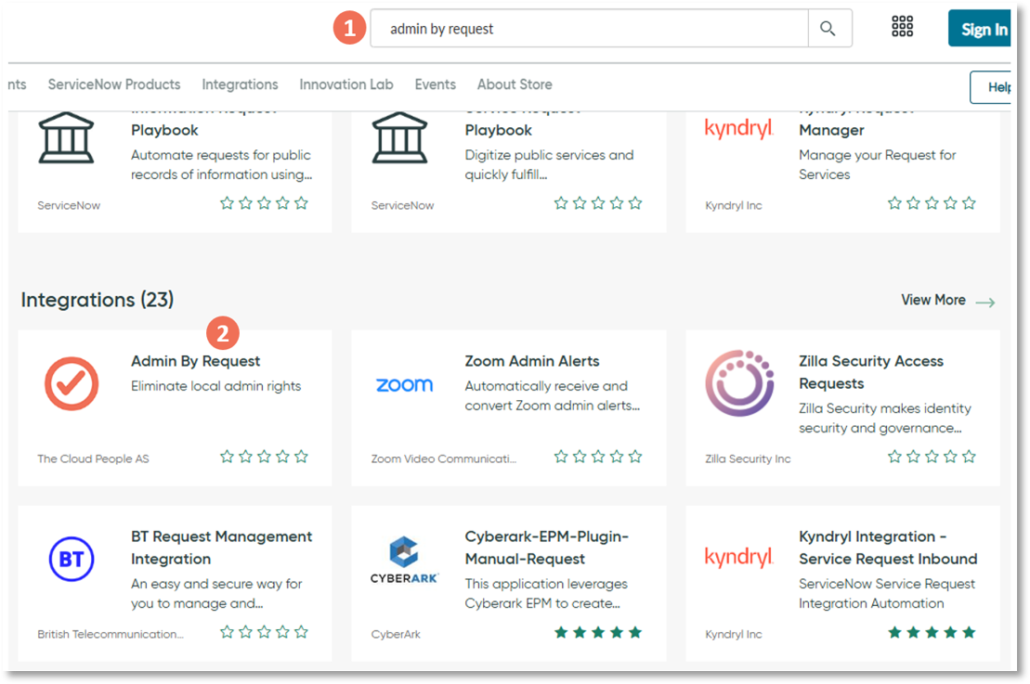Click the Sign In button
Image resolution: width=1030 pixels, height=684 pixels.
(980, 28)
